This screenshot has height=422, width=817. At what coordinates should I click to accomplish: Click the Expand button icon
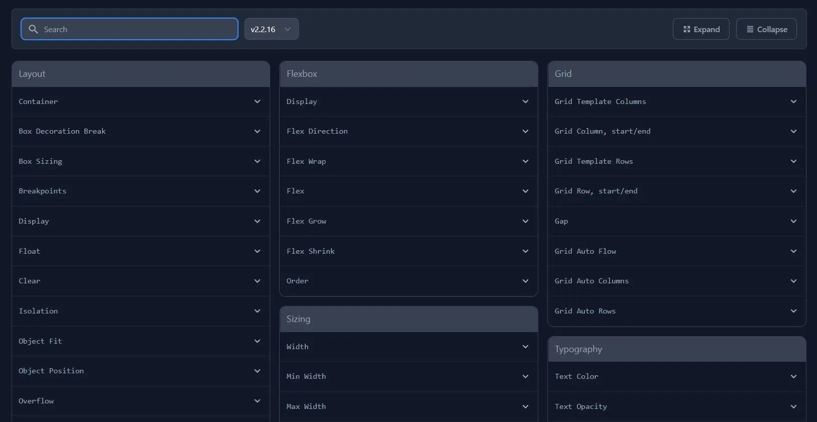point(686,29)
